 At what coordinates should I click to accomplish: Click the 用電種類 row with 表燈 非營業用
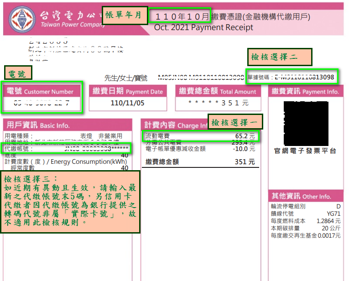pos(64,136)
